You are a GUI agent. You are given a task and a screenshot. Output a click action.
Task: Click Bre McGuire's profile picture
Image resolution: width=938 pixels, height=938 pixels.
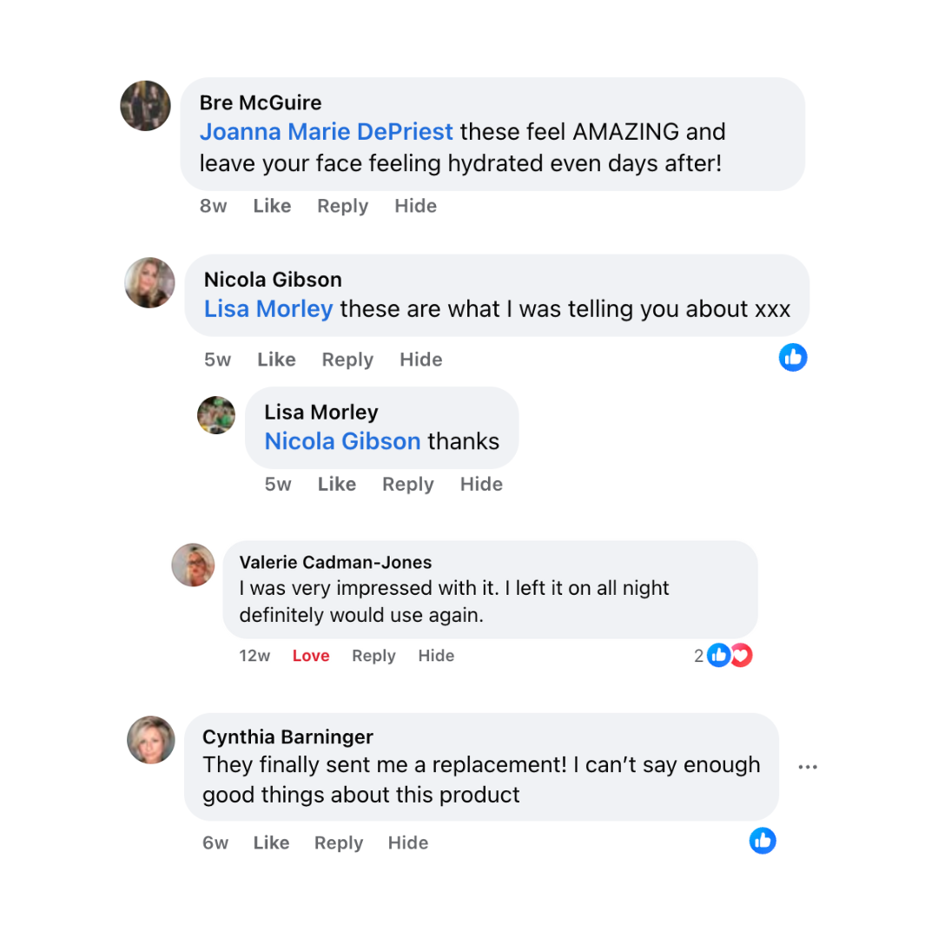click(x=145, y=106)
